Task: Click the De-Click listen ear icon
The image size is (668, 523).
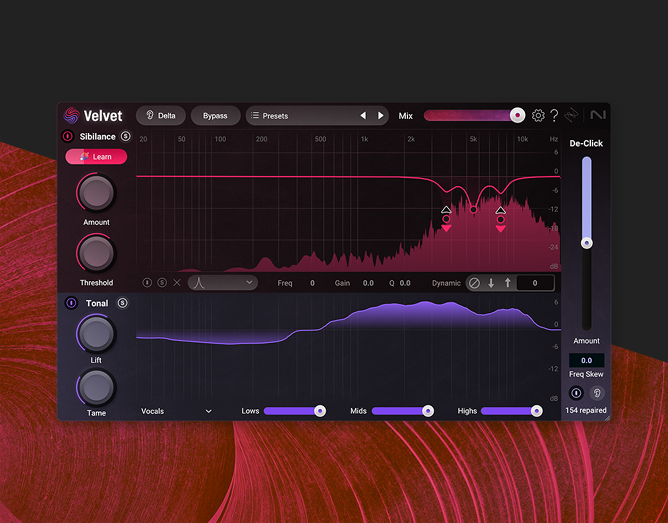Action: coord(597,393)
